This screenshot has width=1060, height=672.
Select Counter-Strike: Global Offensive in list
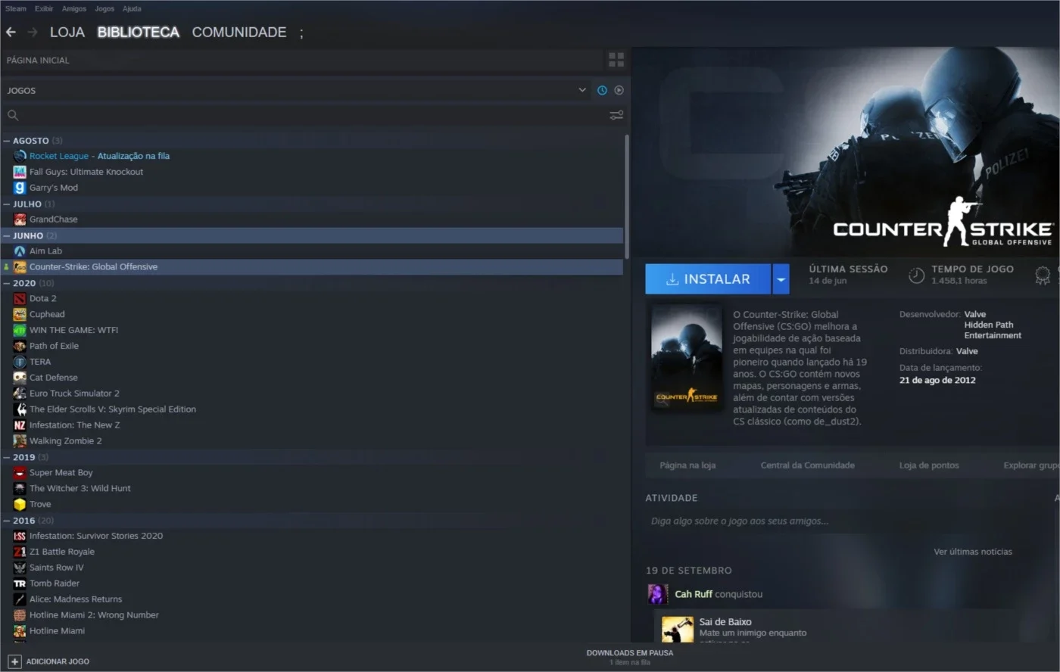click(x=312, y=267)
